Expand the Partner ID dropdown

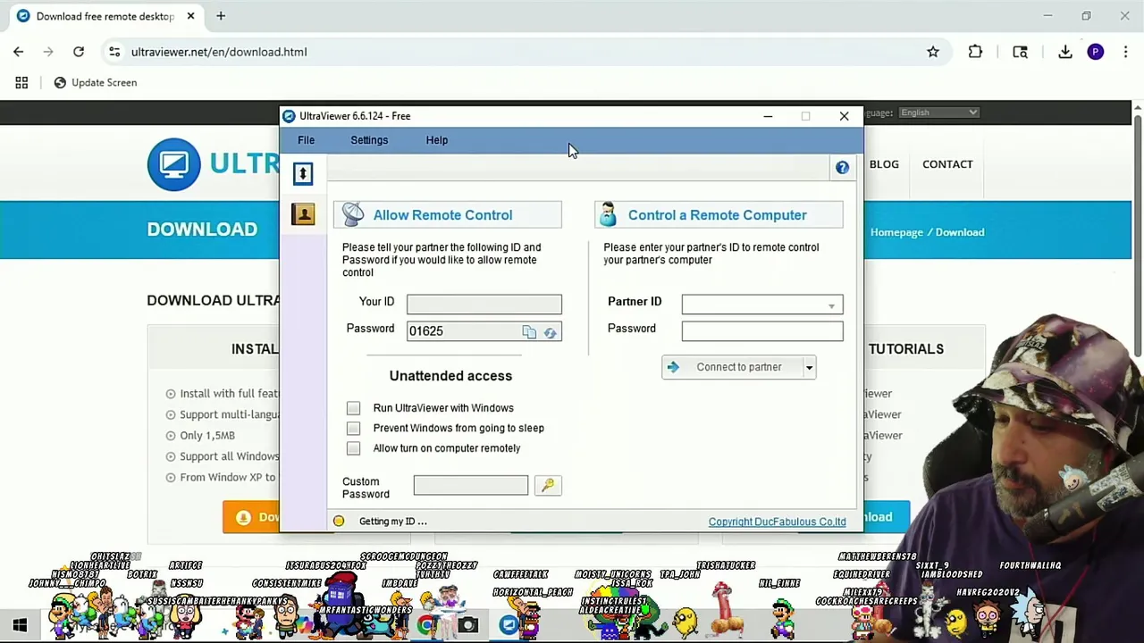[x=831, y=306]
